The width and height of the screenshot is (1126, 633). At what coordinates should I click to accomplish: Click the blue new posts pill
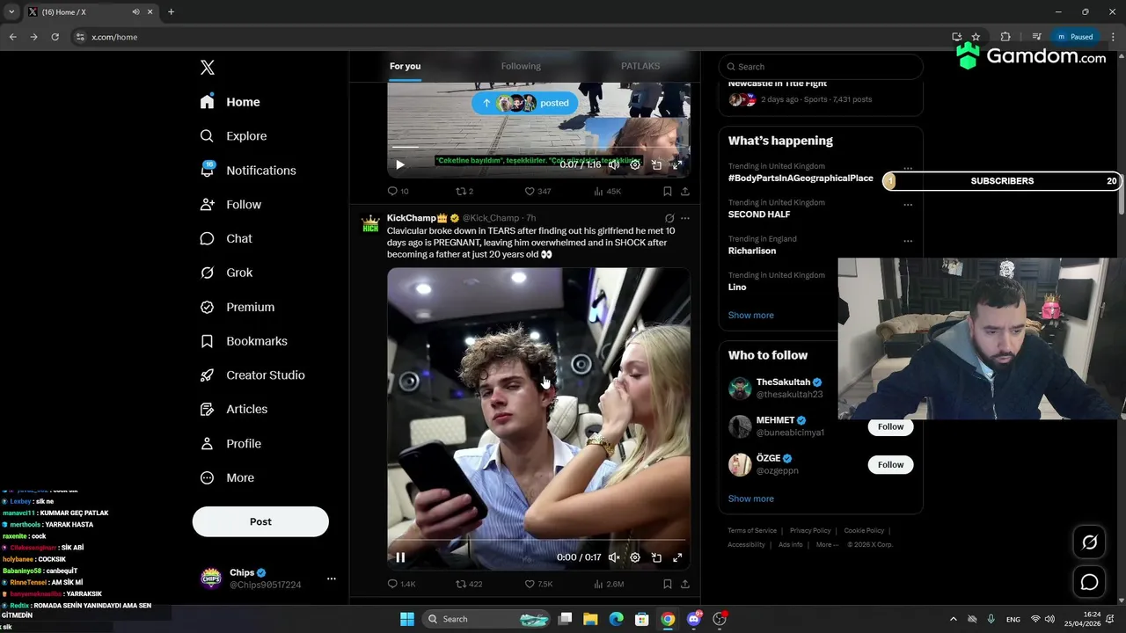525,103
